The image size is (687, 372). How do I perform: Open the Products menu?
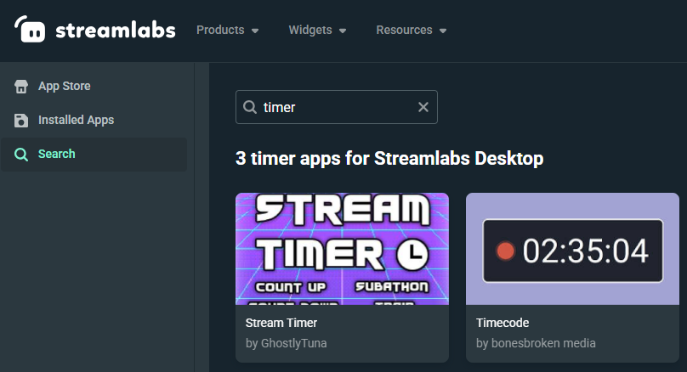(x=219, y=30)
